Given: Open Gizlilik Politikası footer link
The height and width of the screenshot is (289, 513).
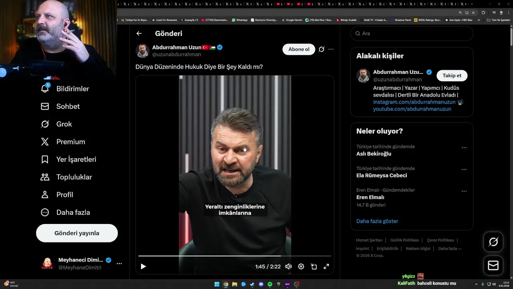Looking at the screenshot, I should [x=405, y=240].
